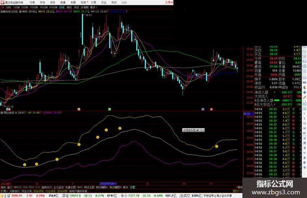This screenshot has height=198, width=307.
Task: Select the 日线 daily chart tab
Action: pyautogui.click(x=62, y=7)
